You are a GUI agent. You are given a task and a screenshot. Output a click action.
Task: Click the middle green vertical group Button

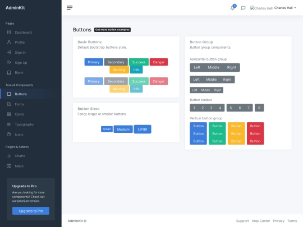pyautogui.click(x=217, y=133)
